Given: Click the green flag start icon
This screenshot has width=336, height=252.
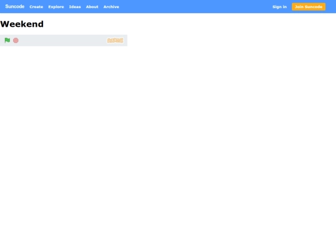Looking at the screenshot, I should click(7, 40).
